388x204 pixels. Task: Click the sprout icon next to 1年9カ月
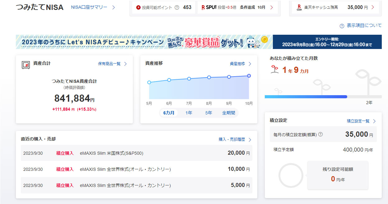274,69
